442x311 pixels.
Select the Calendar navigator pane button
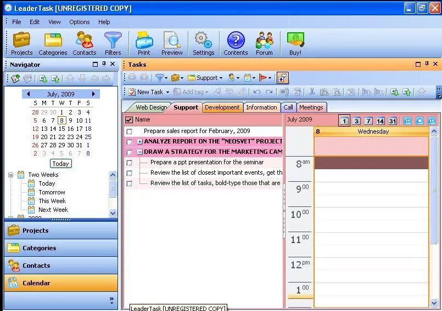pos(61,283)
